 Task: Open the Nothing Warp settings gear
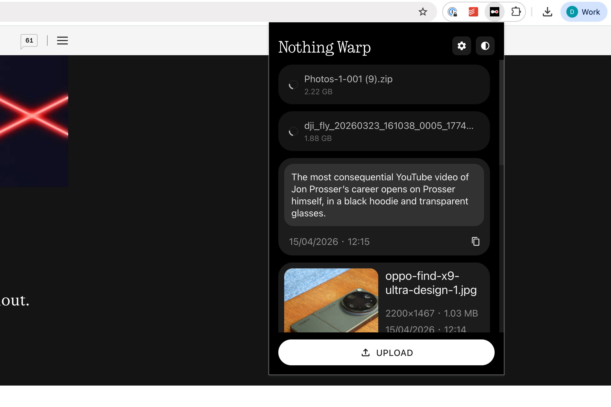coord(461,46)
